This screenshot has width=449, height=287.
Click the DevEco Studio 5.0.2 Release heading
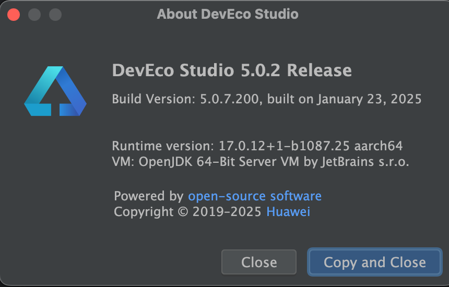click(232, 70)
